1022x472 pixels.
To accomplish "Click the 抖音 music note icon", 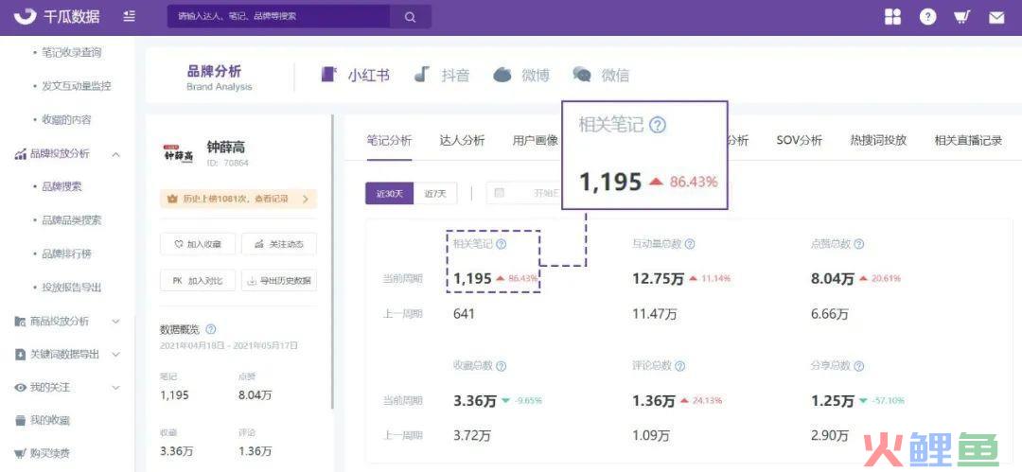I will click(x=422, y=75).
